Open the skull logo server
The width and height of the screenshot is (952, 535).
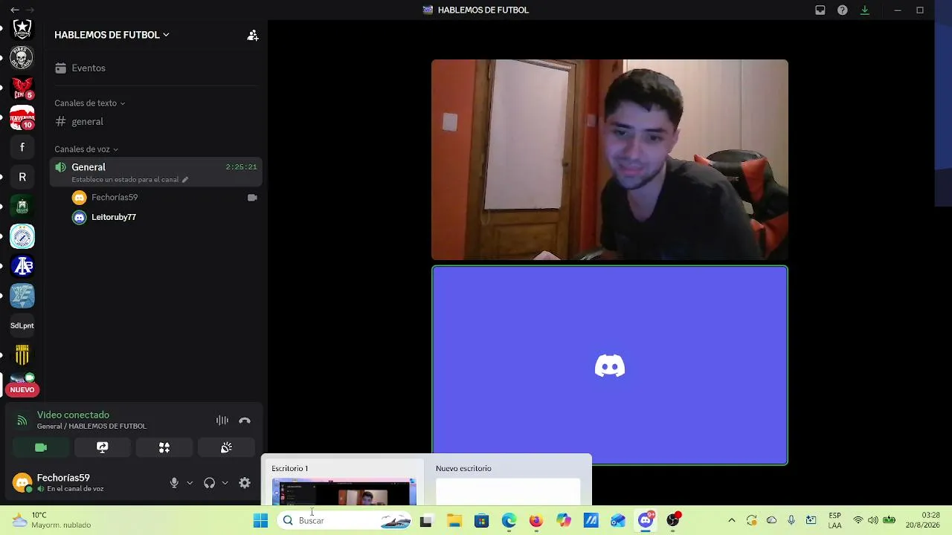click(x=22, y=58)
